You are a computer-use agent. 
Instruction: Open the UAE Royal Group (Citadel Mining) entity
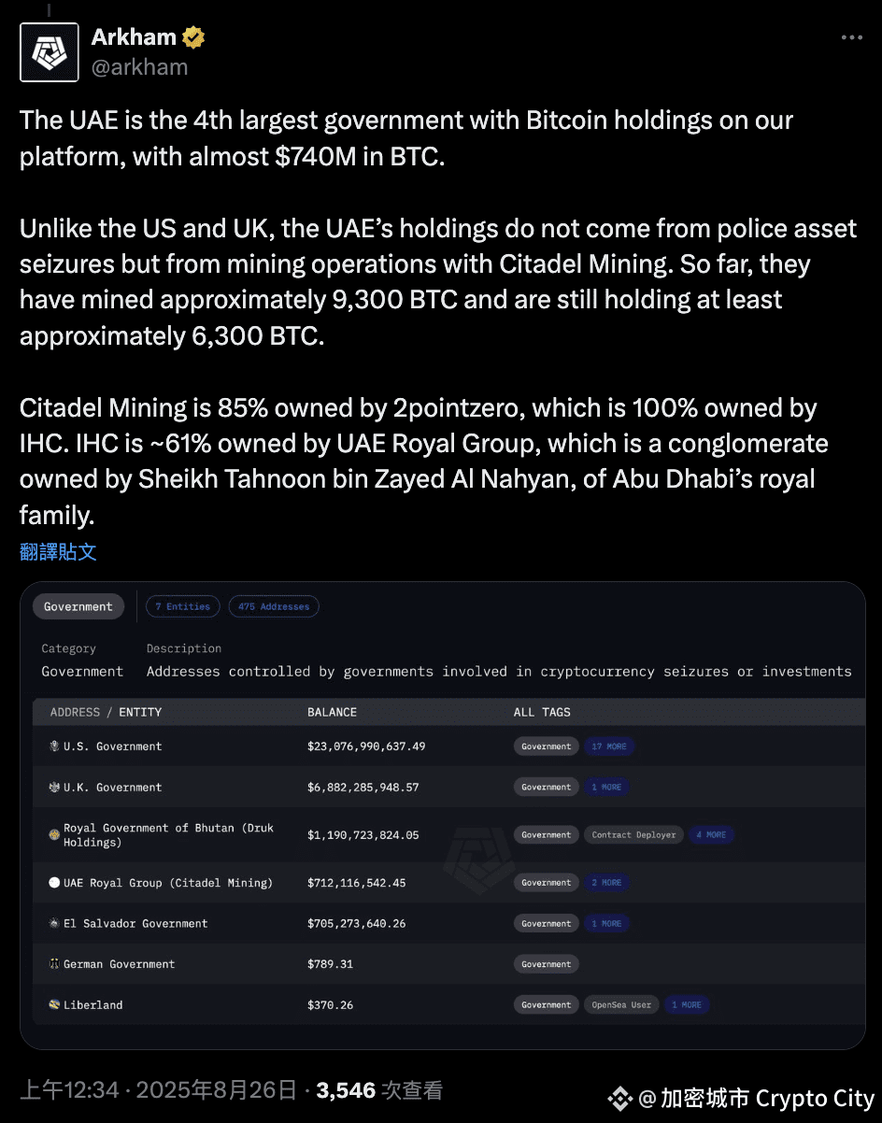(168, 883)
